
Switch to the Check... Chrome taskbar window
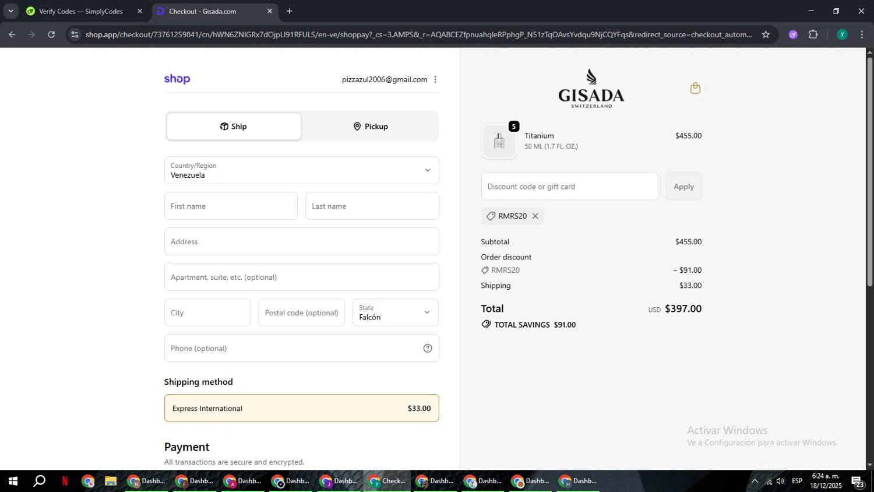click(x=387, y=481)
